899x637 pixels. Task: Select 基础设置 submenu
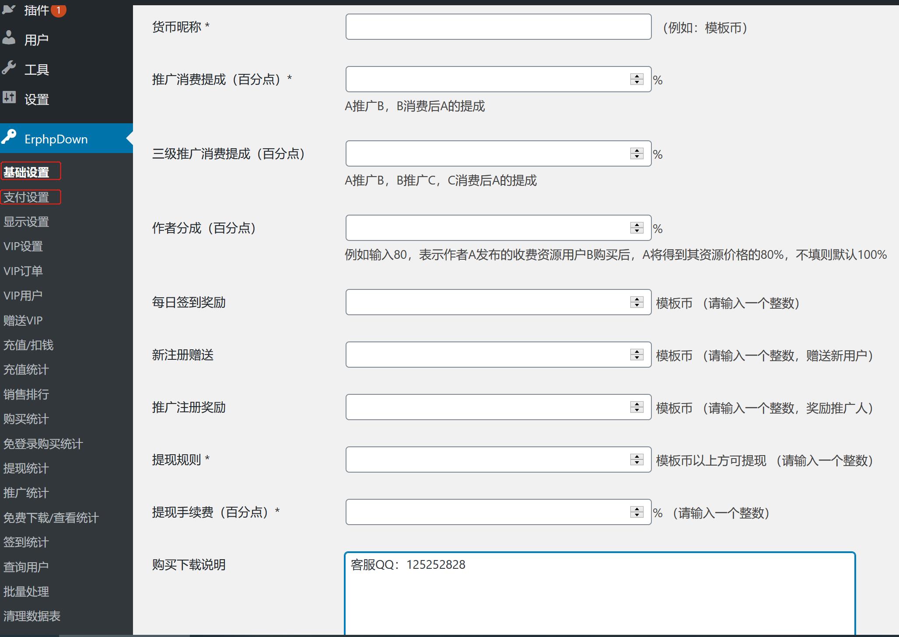pos(26,172)
